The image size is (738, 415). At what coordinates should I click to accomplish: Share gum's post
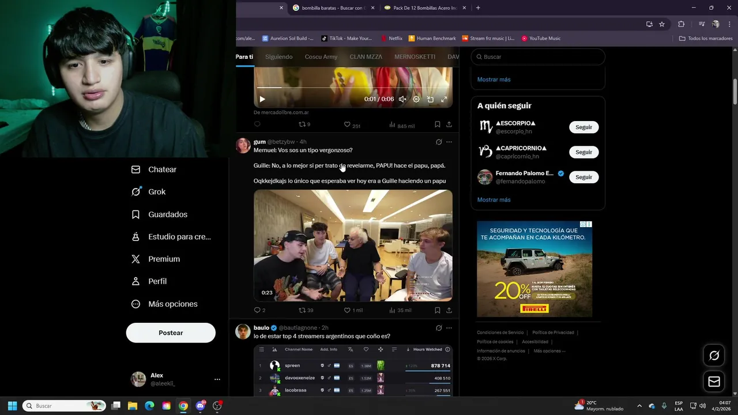tap(449, 310)
